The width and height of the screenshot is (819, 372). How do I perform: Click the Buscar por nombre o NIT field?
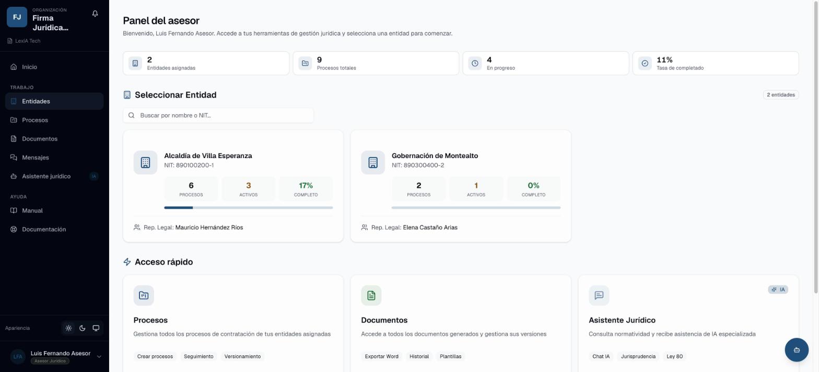pos(218,115)
